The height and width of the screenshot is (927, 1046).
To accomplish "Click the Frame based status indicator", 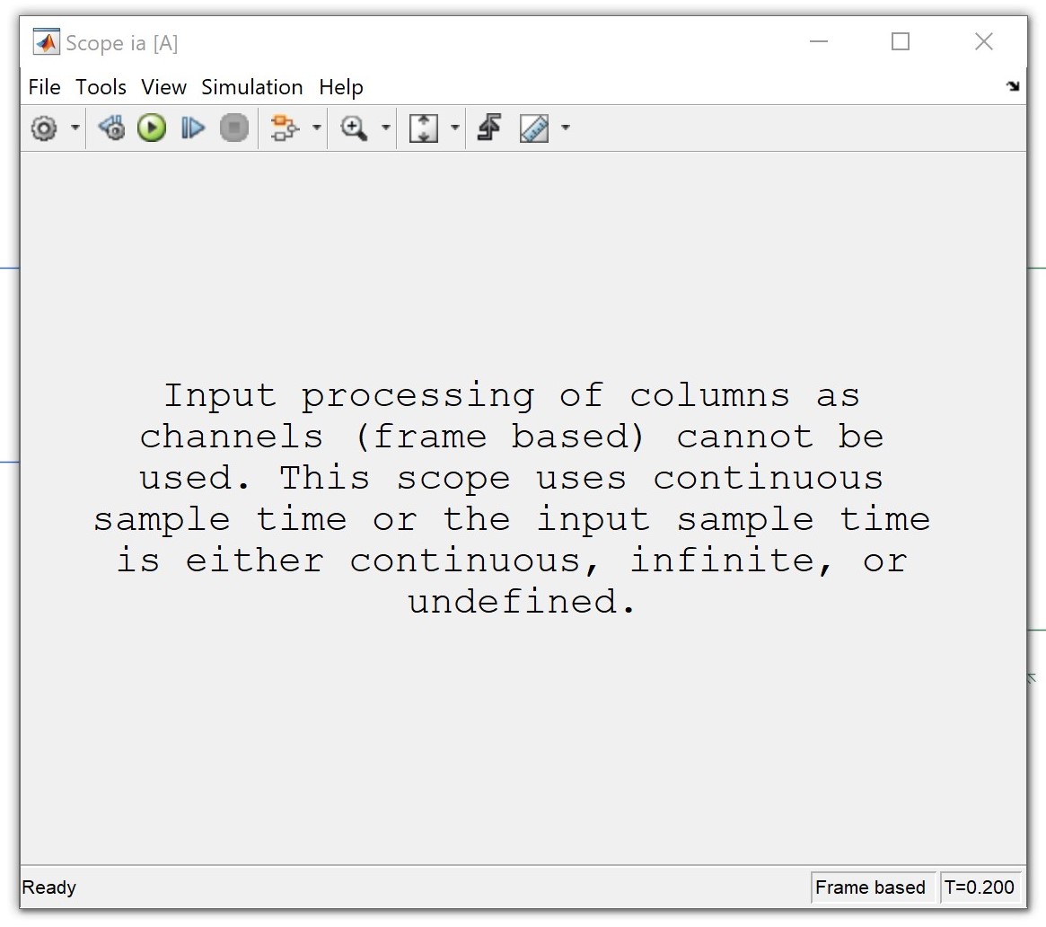I will [x=870, y=887].
